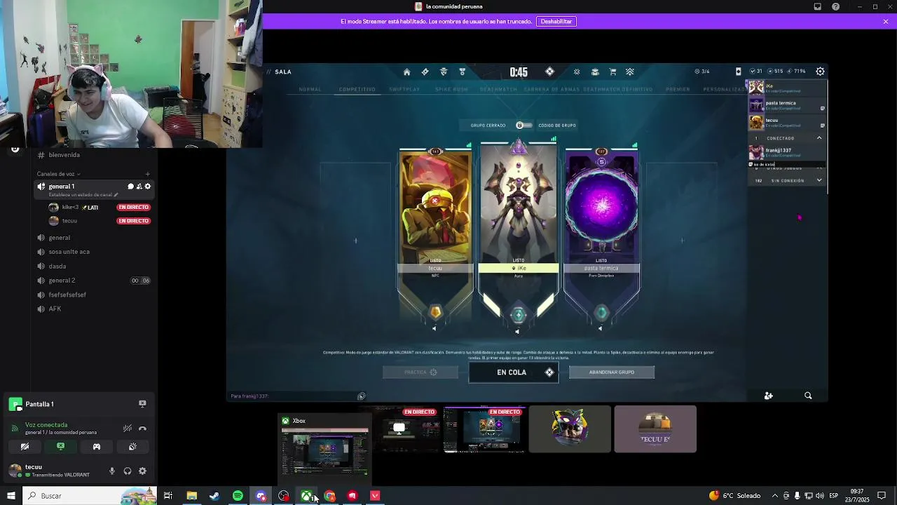Select Competitivo game mode tab

point(357,90)
